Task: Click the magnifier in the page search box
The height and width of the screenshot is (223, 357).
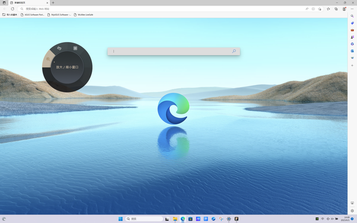Action: pos(234,51)
